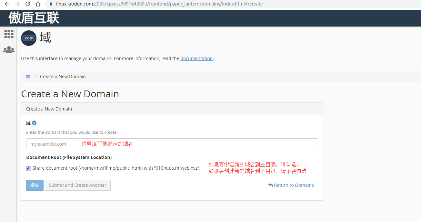421x222 pixels.
Task: Click the info icon beside 域 label
Action: [x=34, y=123]
